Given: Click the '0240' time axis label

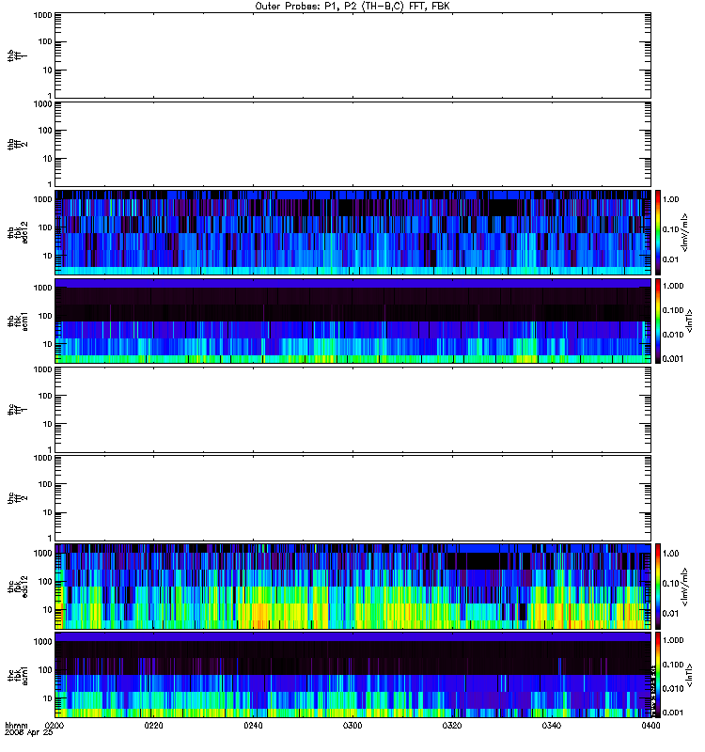Looking at the screenshot, I should tap(253, 726).
